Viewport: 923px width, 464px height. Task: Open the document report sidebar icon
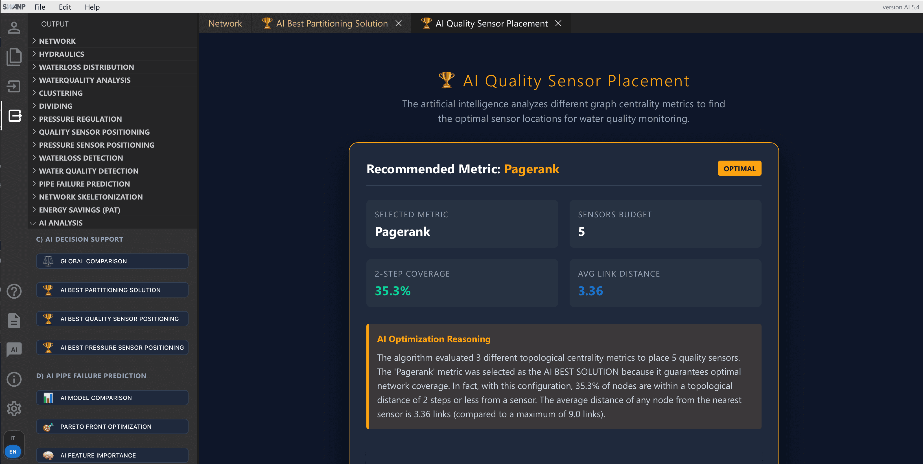[x=14, y=321]
